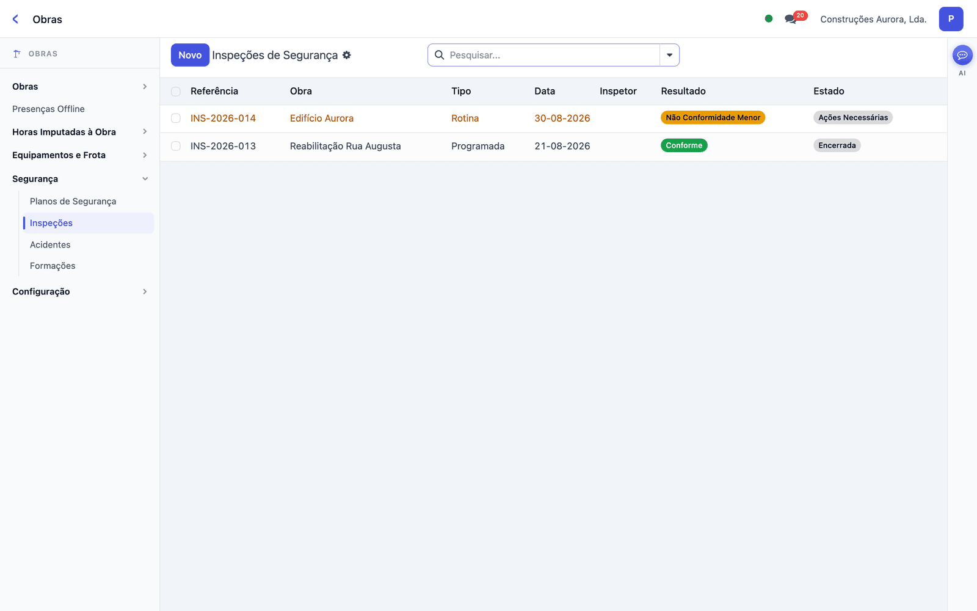
Task: Sort by the Obra column header
Action: (x=301, y=91)
